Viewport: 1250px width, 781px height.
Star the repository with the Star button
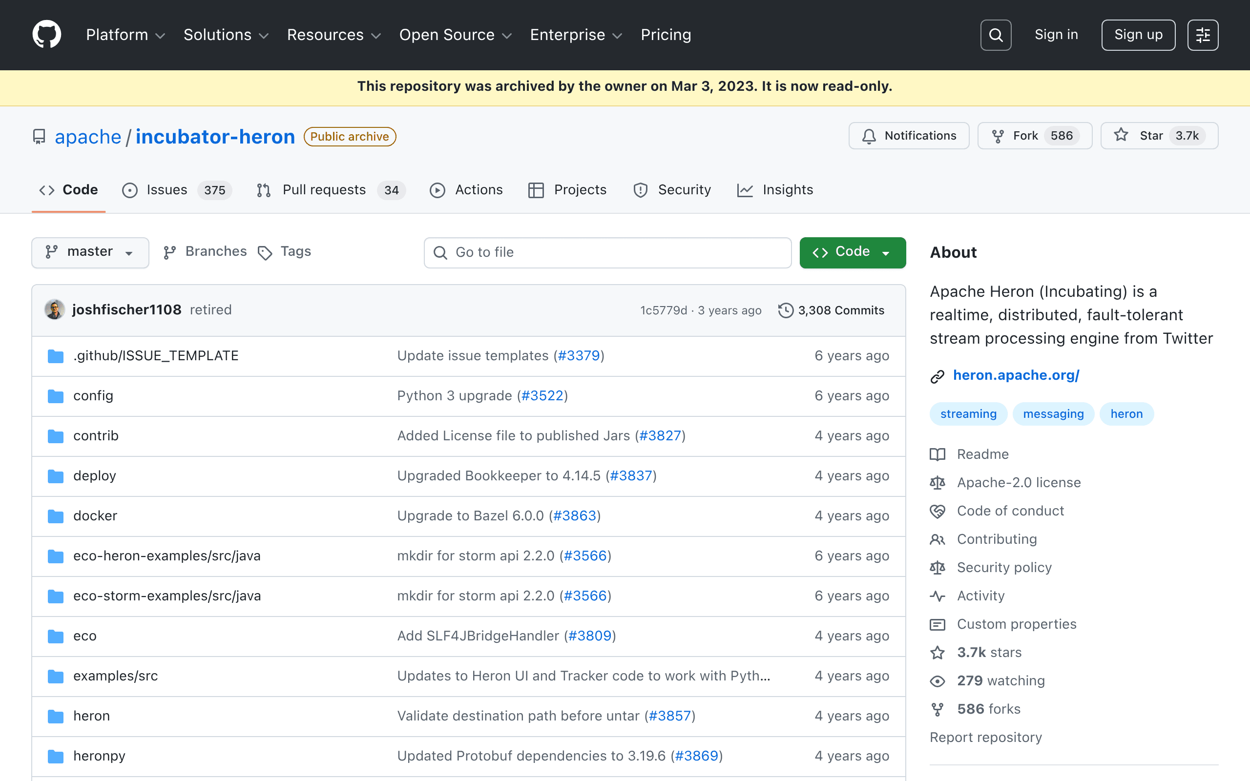[1159, 135]
